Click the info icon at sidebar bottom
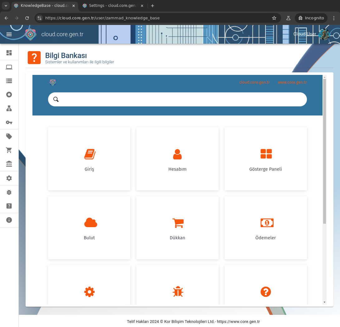This screenshot has width=340, height=327. (9, 220)
